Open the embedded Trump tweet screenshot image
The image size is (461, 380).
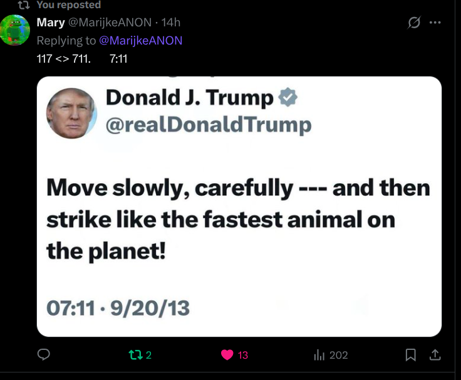tap(239, 207)
